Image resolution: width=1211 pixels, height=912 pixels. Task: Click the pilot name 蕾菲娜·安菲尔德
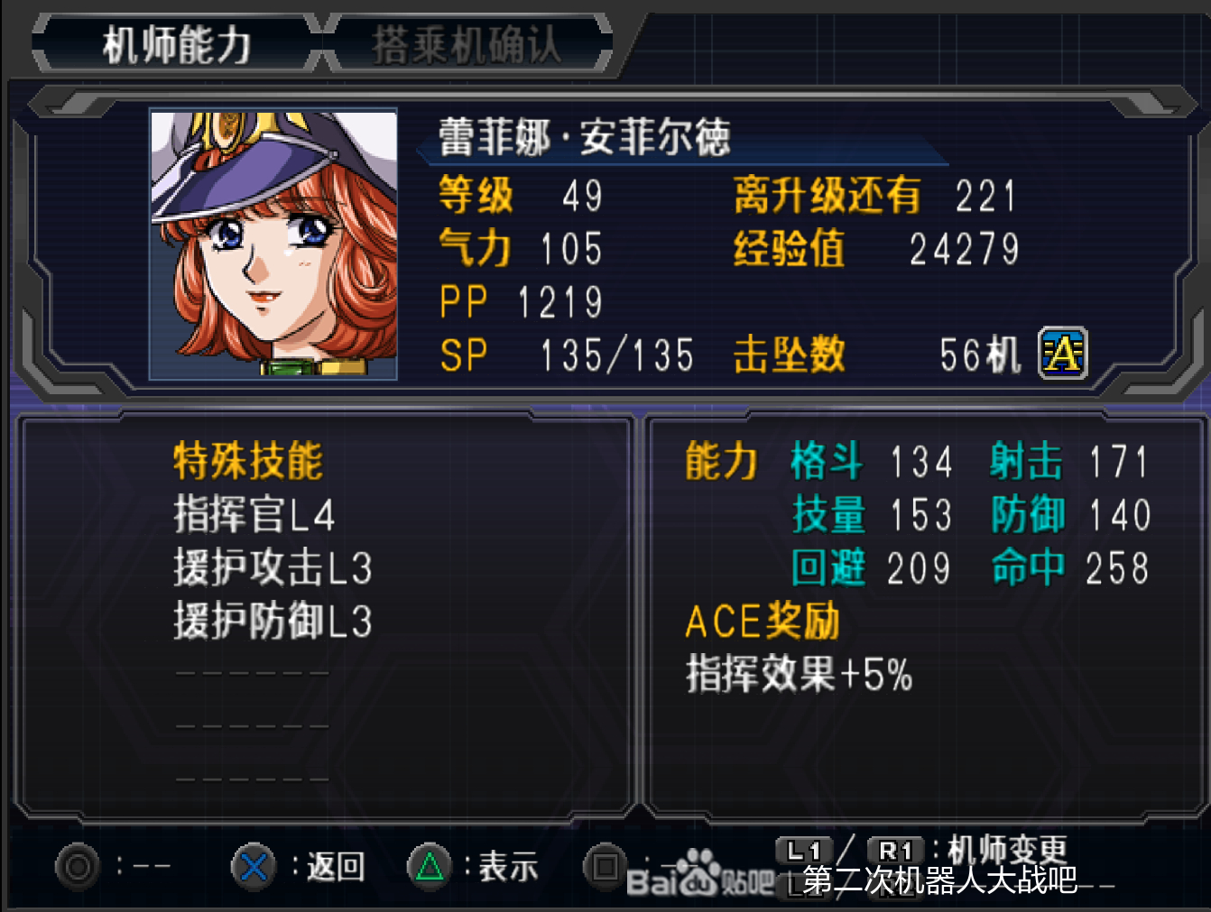click(585, 137)
